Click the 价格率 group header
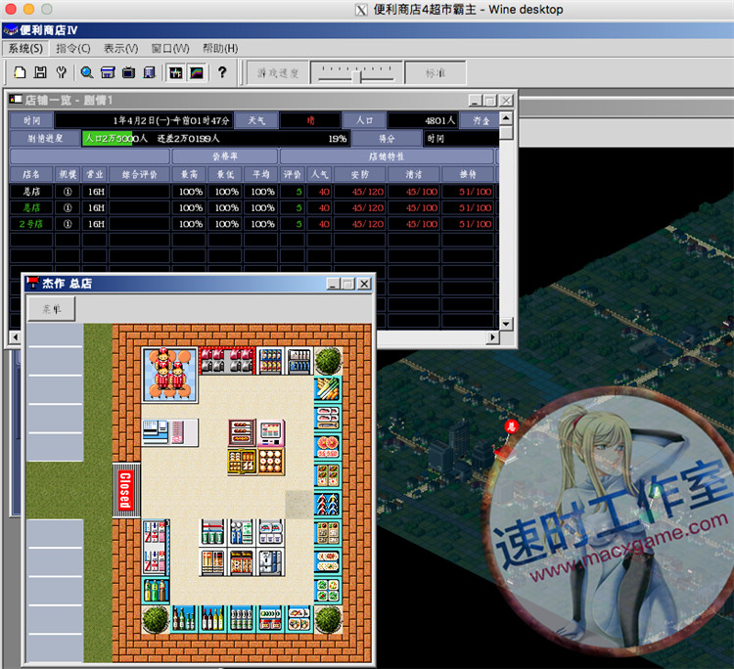 coord(225,156)
